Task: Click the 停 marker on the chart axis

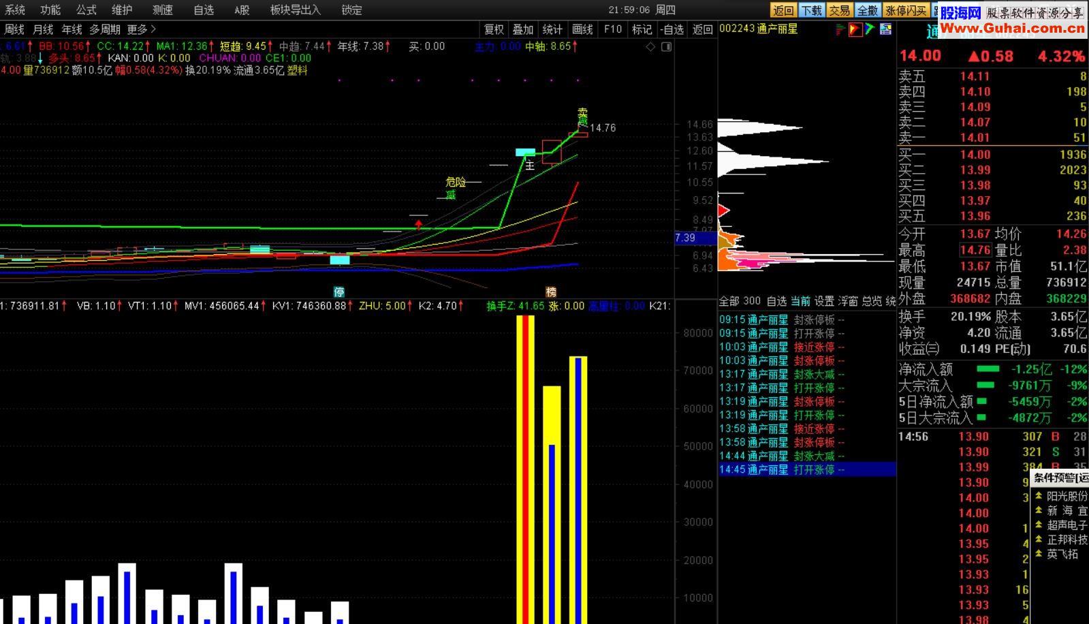Action: (x=338, y=292)
